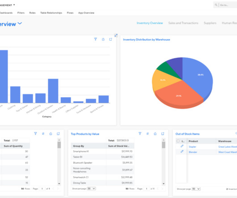Click the sort icon in Top Products by Value
The image size is (237, 198).
tap(148, 133)
